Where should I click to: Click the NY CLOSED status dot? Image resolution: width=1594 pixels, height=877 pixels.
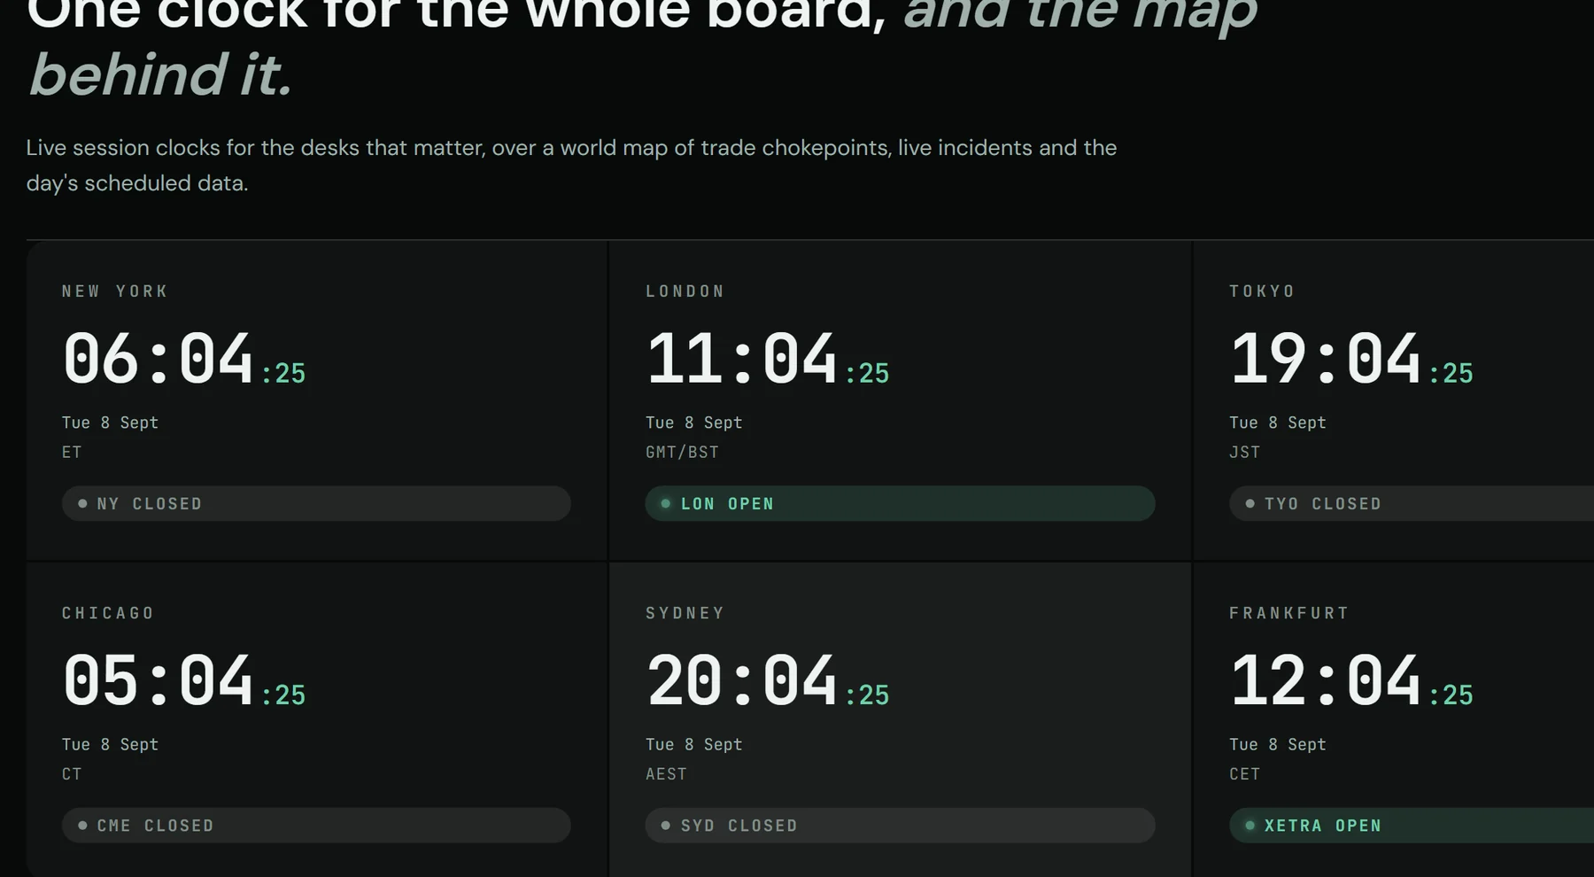click(x=82, y=503)
